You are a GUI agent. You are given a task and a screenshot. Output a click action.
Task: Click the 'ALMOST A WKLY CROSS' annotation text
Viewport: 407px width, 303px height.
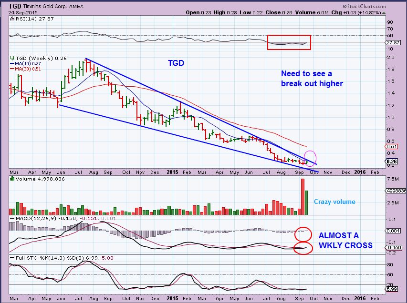click(345, 240)
